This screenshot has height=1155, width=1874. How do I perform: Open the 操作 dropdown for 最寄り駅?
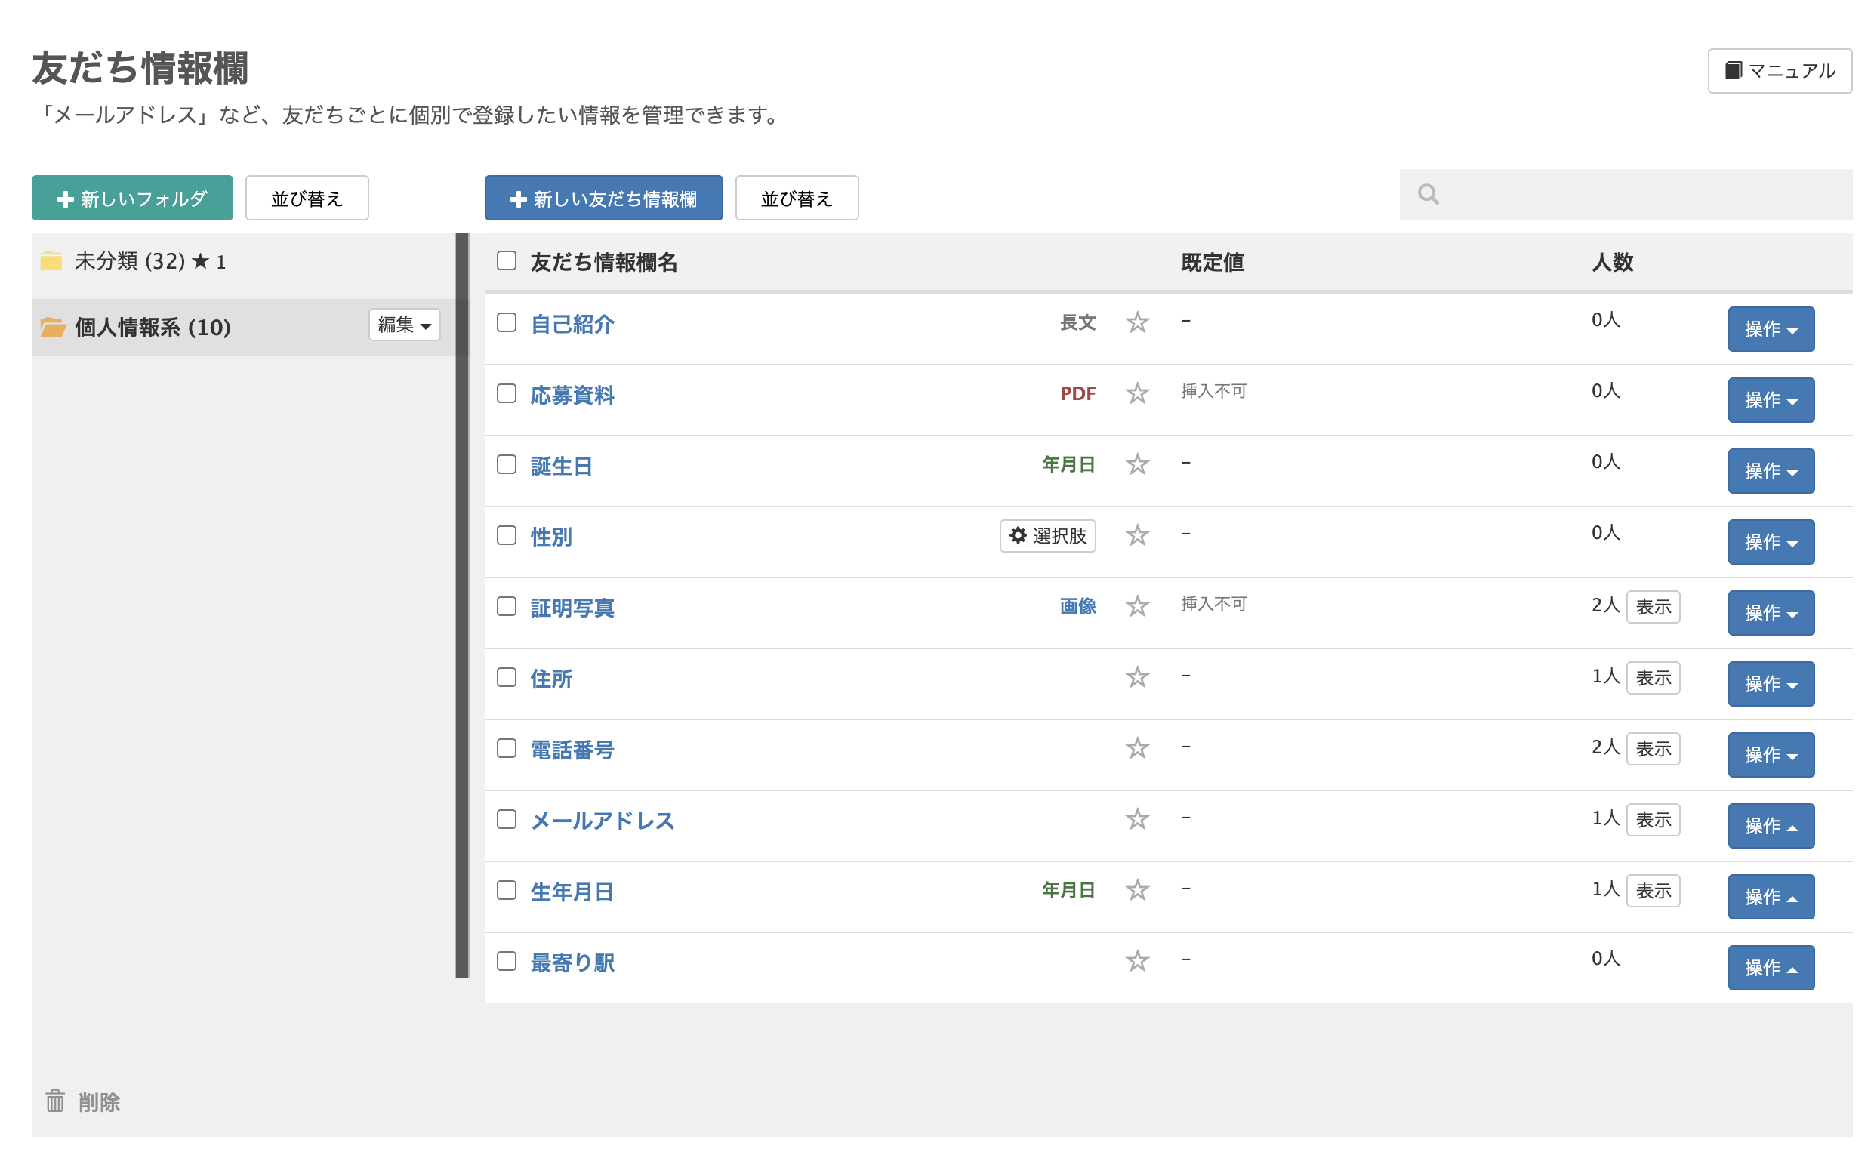pos(1770,968)
